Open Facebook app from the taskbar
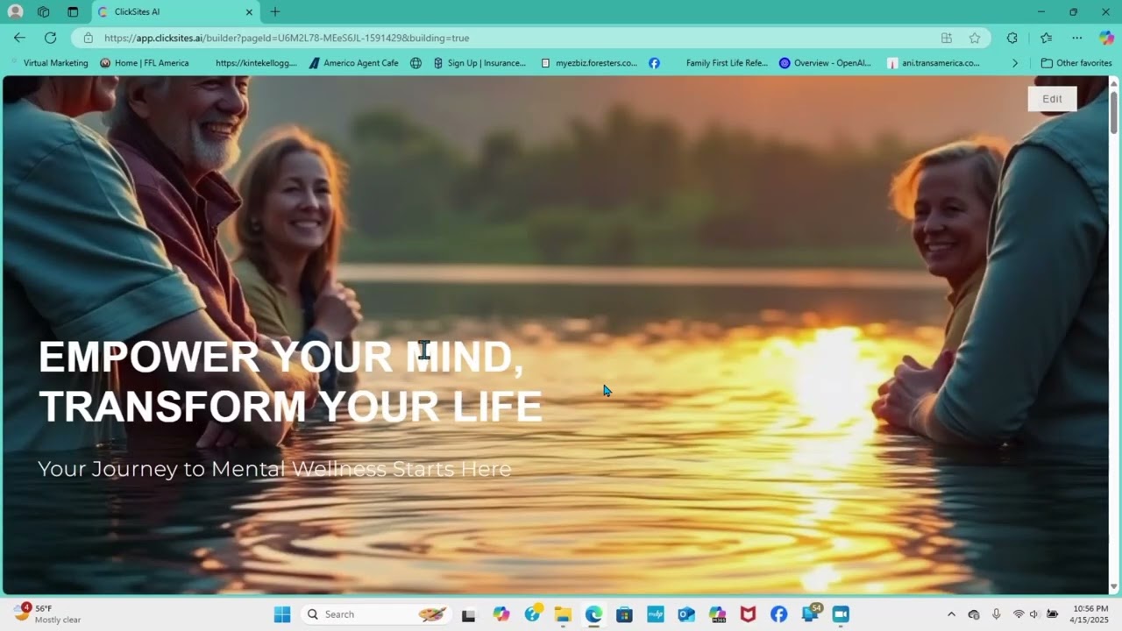 tap(778, 614)
